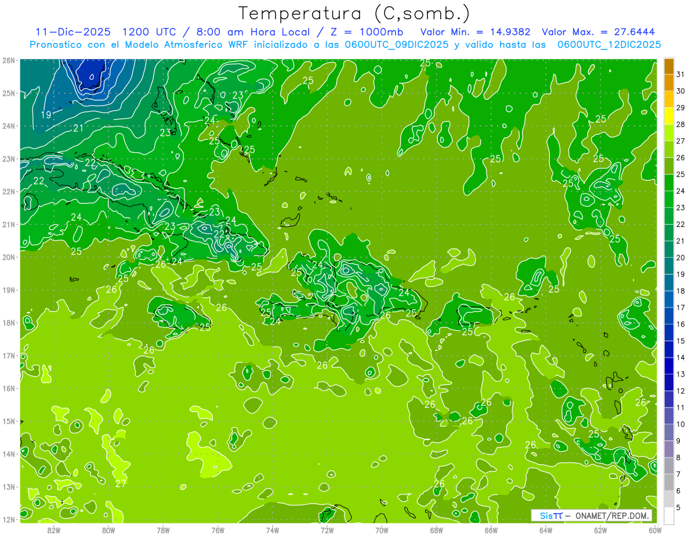This screenshot has height=538, width=696.
Task: Click the 'Valor Min. = 14.9382' readout
Action: [x=476, y=32]
